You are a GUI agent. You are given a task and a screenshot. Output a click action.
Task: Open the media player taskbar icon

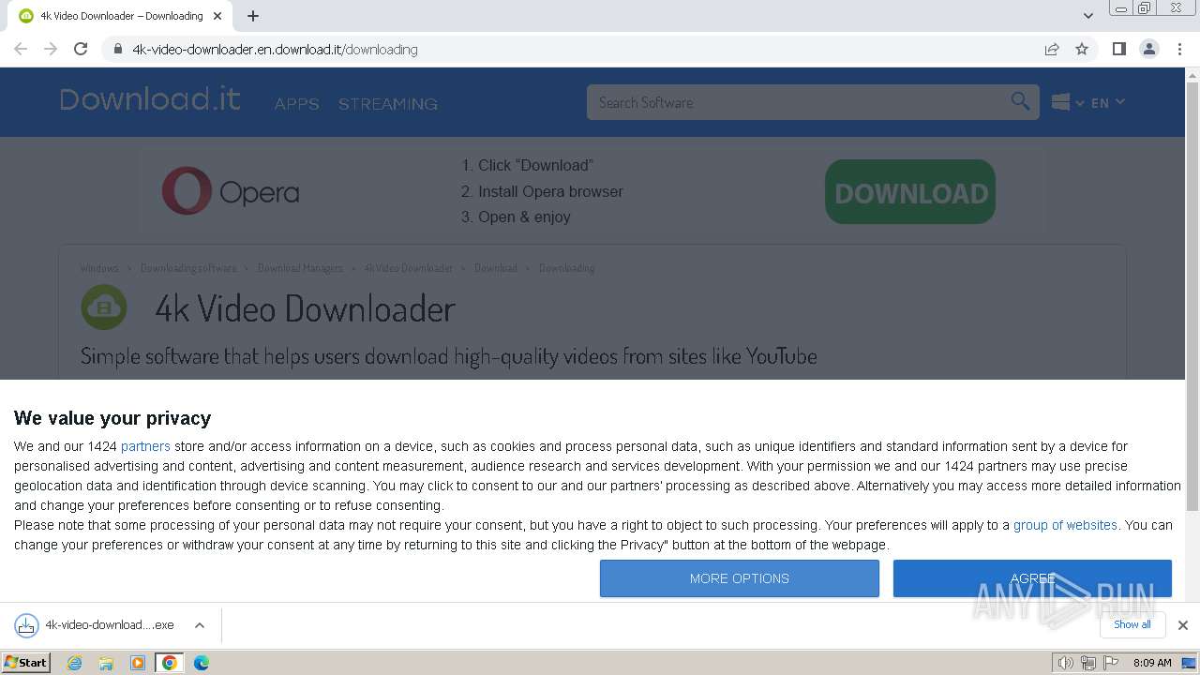[138, 663]
